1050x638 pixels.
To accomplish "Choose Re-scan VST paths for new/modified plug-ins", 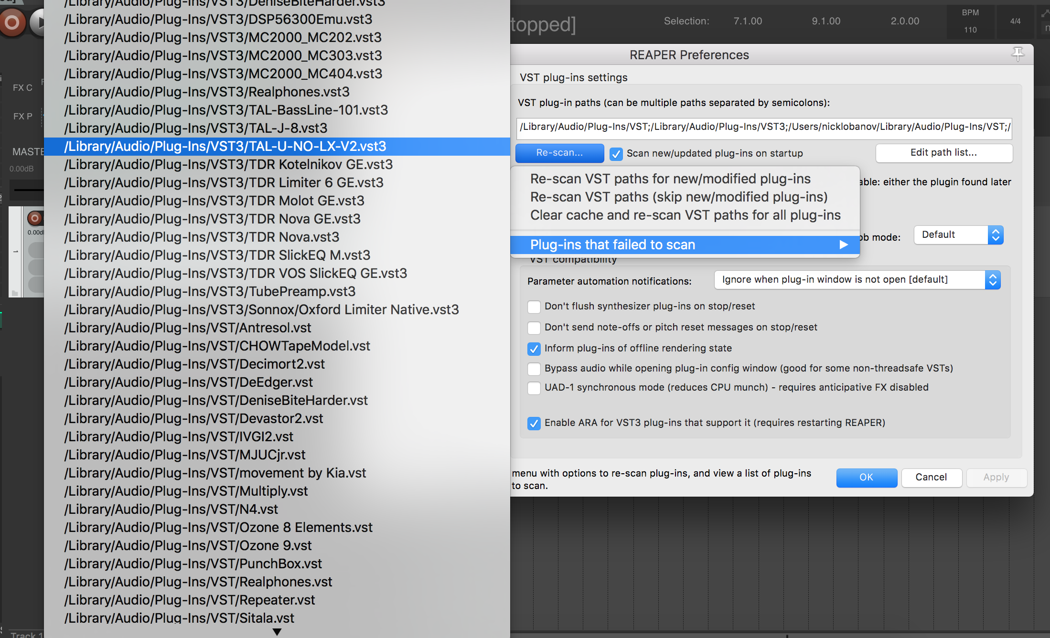I will [670, 179].
